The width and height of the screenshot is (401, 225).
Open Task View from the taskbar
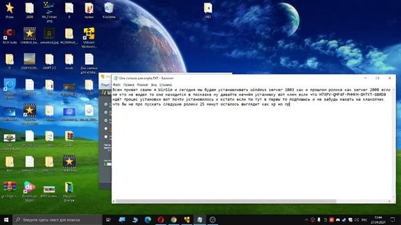tap(108, 219)
